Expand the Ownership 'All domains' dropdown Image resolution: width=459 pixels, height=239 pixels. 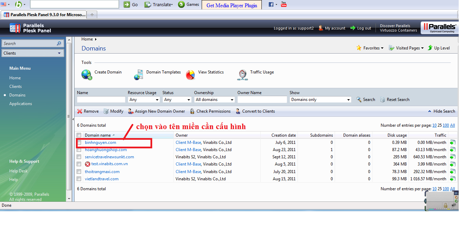pyautogui.click(x=214, y=100)
